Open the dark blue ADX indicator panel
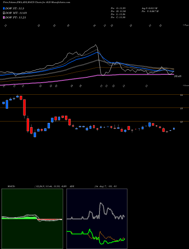This screenshot has height=249, width=189. click(x=97, y=219)
